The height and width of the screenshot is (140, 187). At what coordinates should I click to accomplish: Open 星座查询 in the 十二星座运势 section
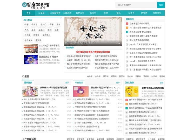(71, 139)
